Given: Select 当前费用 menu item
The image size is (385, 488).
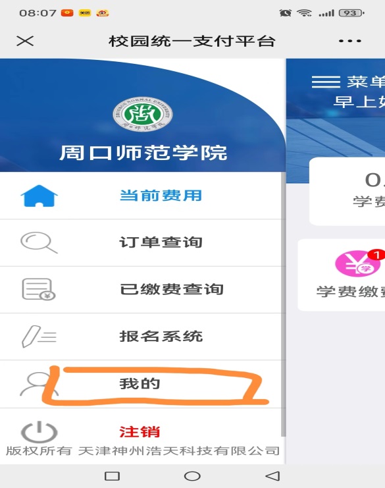Looking at the screenshot, I should point(161,196).
